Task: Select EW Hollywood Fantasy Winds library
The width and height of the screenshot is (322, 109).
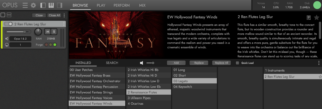Action: click(x=97, y=103)
